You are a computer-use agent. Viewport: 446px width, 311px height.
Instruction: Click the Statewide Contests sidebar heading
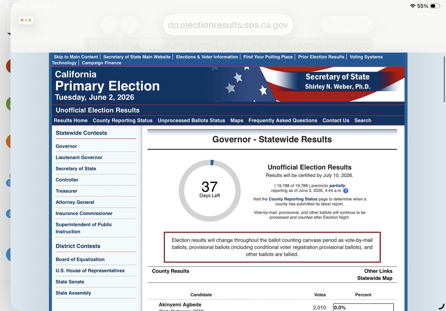81,133
